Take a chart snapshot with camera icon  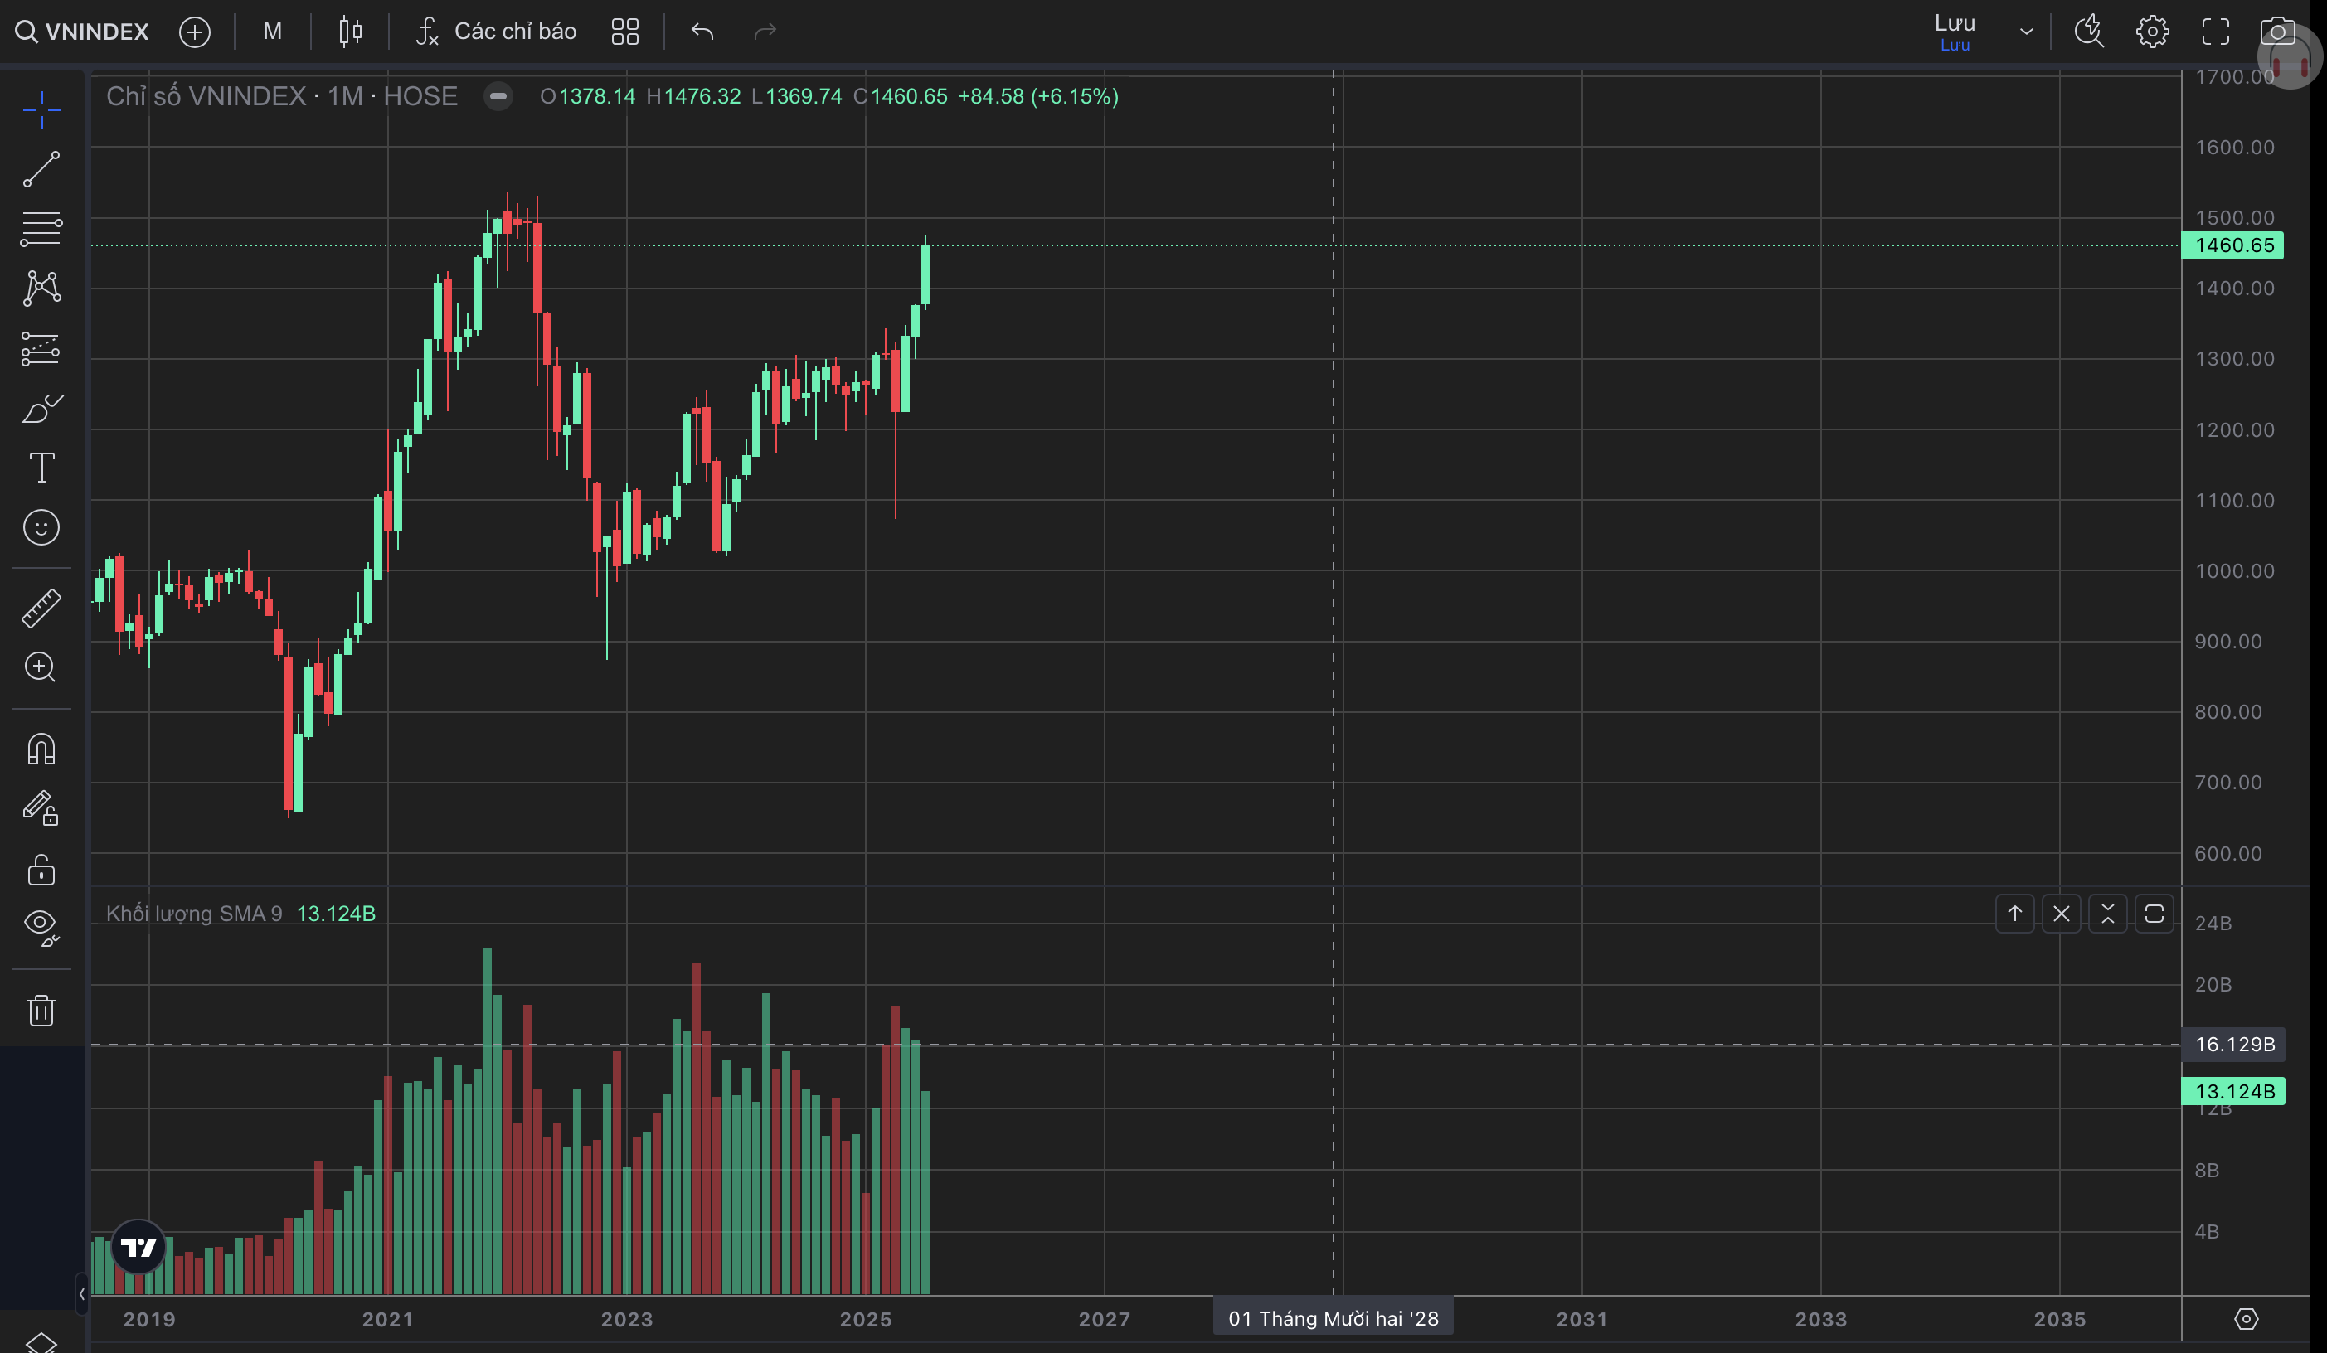tap(2277, 32)
